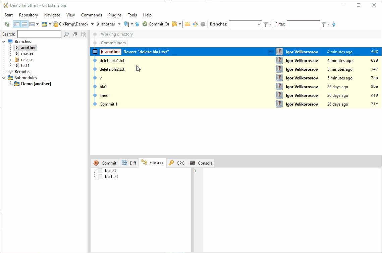Click the ellipsis on the Revert commit row

(x=270, y=52)
